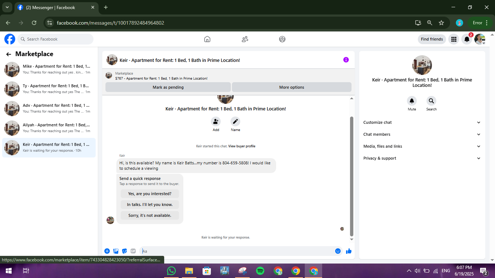Click the chat scrollbar down arrow

(x=352, y=239)
